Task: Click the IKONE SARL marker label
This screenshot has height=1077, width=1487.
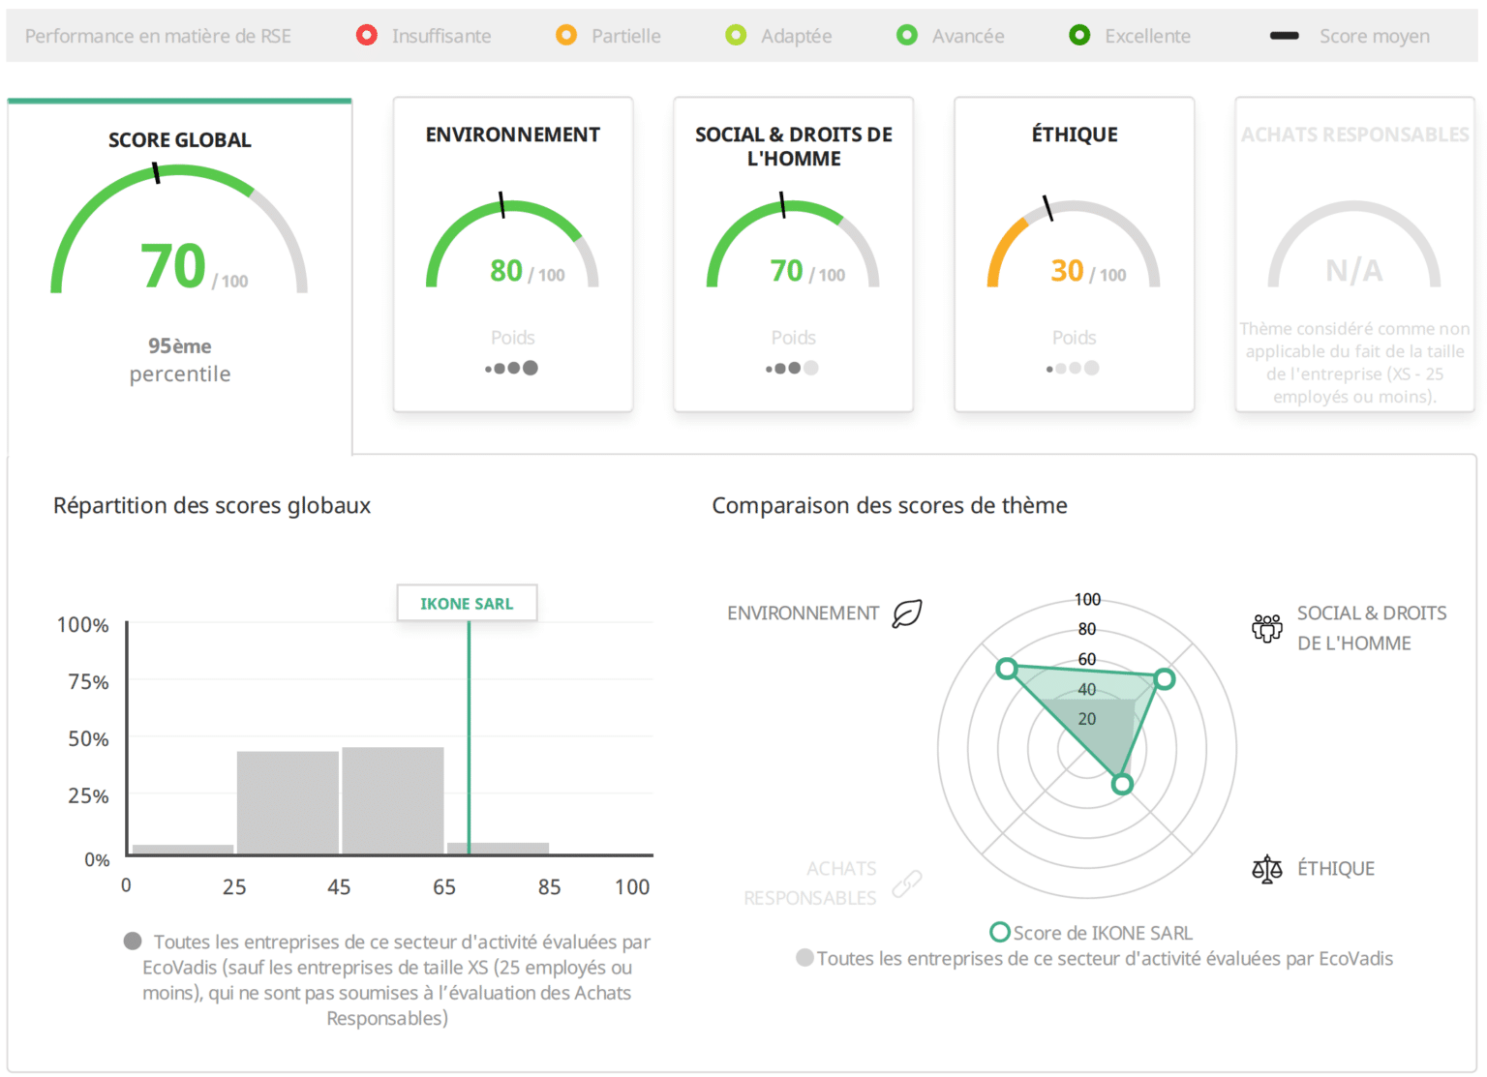Action: [467, 604]
